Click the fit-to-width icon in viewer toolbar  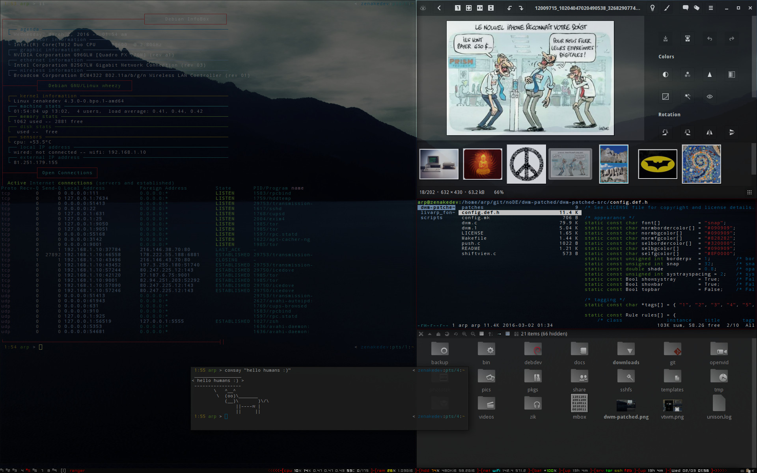[x=479, y=8]
